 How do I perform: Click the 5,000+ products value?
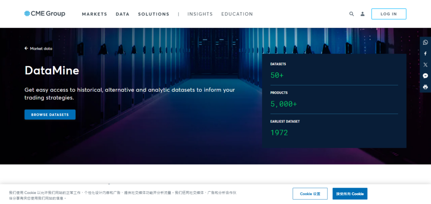point(284,104)
